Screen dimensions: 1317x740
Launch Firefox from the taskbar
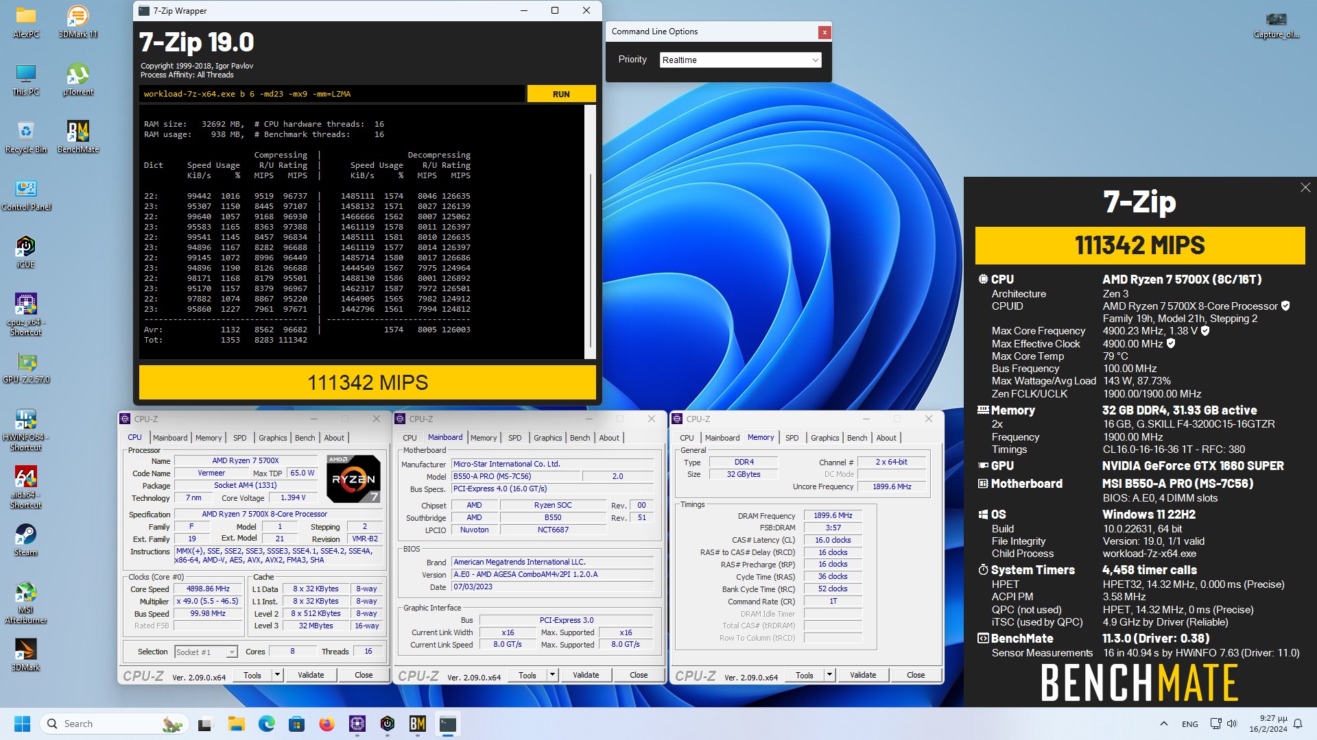point(327,724)
